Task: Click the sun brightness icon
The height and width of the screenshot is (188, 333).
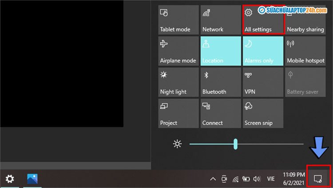Action: pyautogui.click(x=177, y=144)
